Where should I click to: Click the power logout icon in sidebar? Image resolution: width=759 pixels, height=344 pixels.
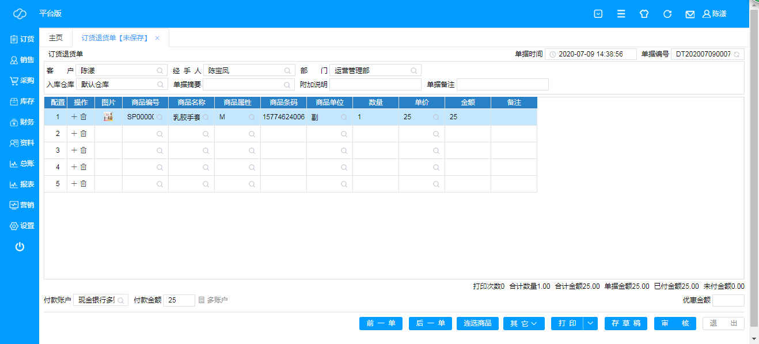coord(20,247)
